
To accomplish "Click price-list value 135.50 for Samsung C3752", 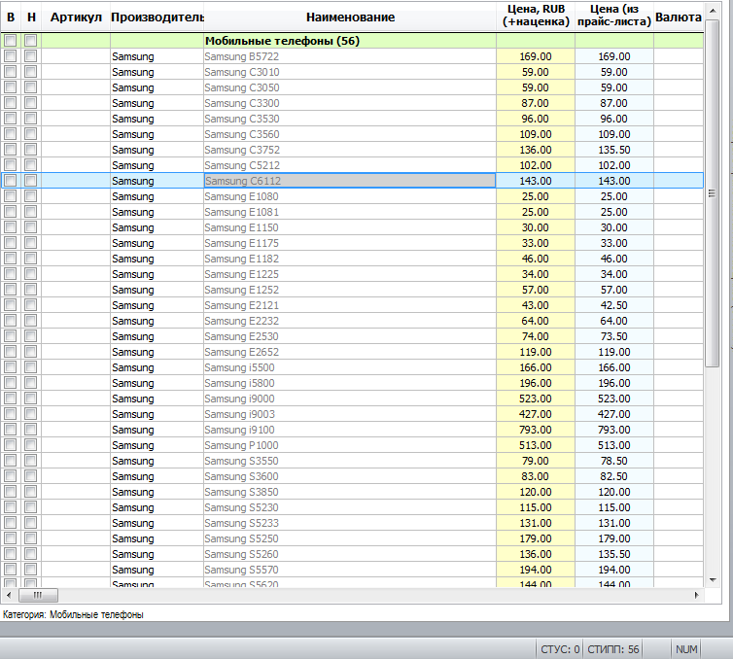I will point(614,150).
